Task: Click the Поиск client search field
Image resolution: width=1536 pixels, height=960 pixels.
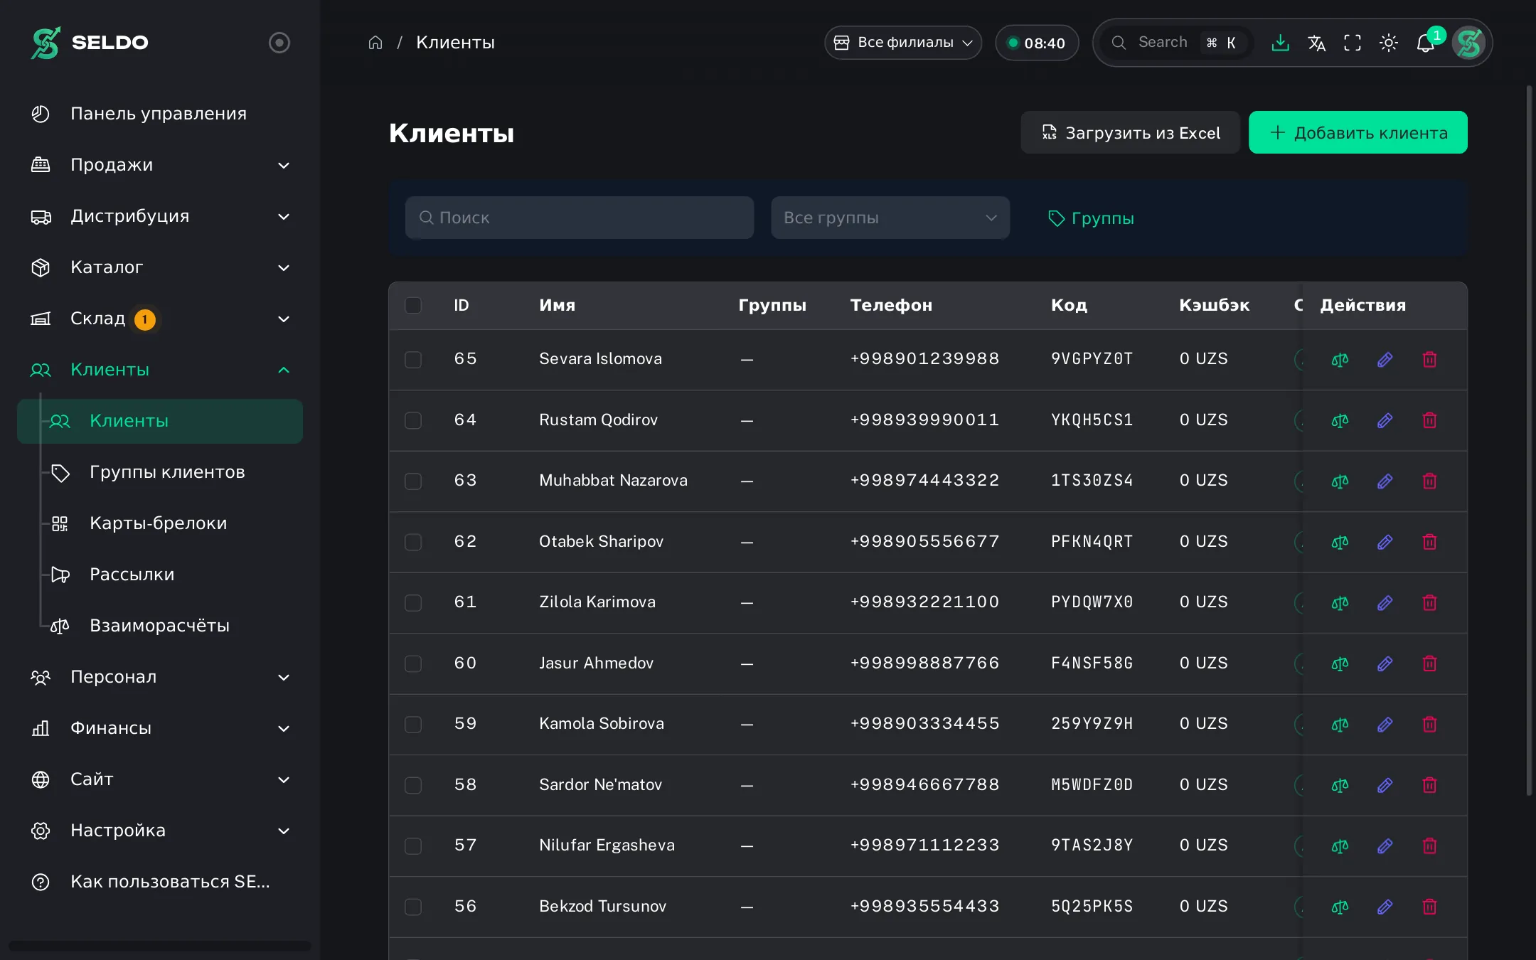Action: point(580,218)
